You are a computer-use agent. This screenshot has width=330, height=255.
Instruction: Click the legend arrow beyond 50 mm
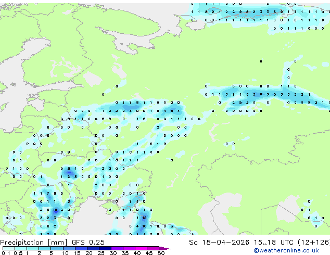(x=164, y=248)
